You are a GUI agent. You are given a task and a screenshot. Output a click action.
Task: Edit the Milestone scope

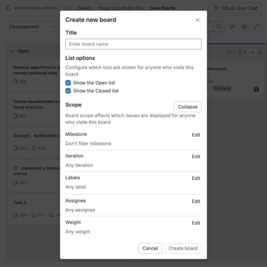tap(196, 135)
